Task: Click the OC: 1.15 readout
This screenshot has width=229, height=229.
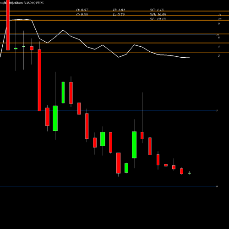Action: click(x=157, y=10)
